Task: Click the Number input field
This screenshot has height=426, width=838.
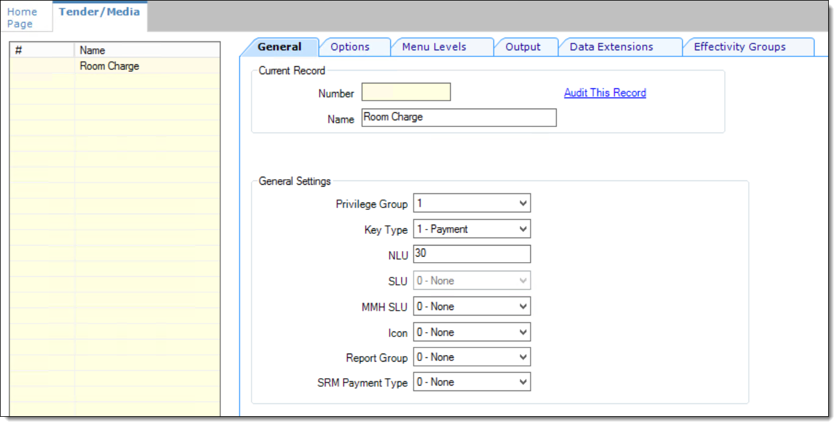Action: pos(406,92)
